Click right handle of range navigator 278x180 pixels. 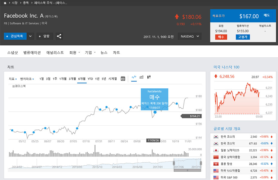click(x=201, y=163)
